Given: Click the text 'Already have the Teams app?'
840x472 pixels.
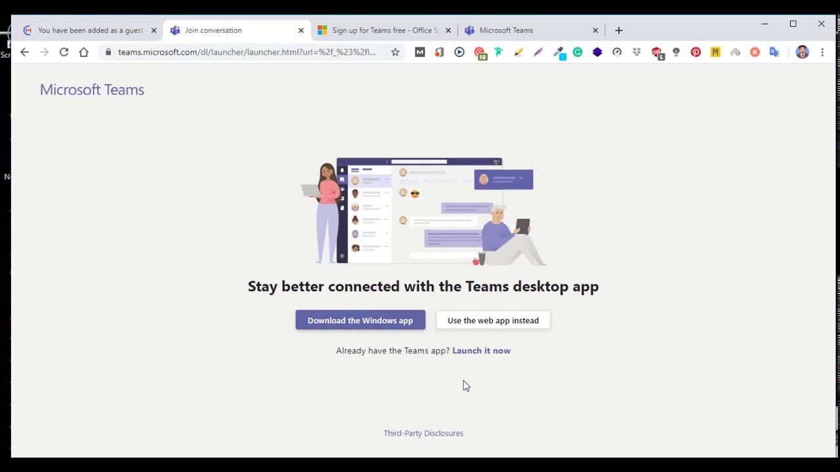Looking at the screenshot, I should point(392,350).
